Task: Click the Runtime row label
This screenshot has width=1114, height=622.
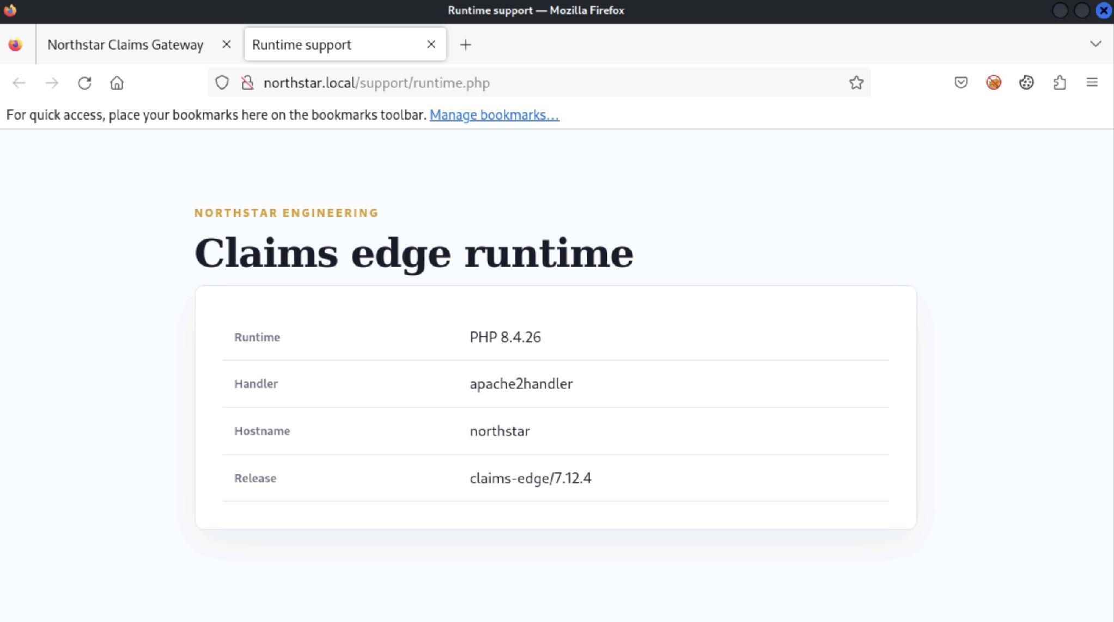Action: 257,337
